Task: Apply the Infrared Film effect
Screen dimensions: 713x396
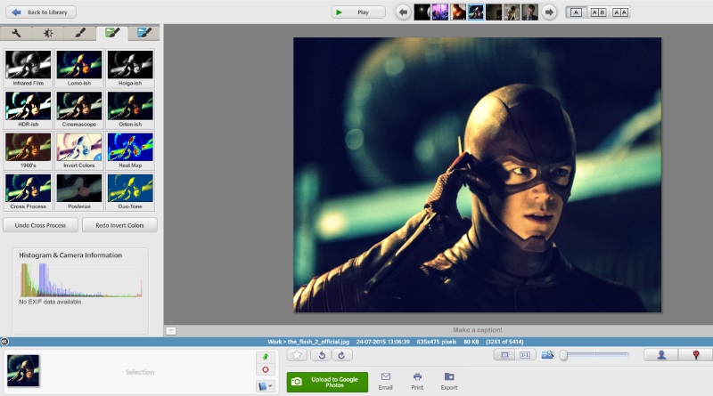Action: point(29,69)
